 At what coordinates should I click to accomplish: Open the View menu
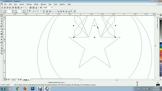pos(15,4)
